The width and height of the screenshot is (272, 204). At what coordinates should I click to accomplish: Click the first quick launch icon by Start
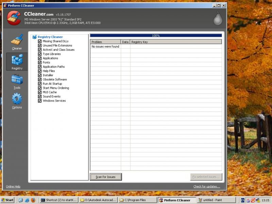(x=21, y=200)
